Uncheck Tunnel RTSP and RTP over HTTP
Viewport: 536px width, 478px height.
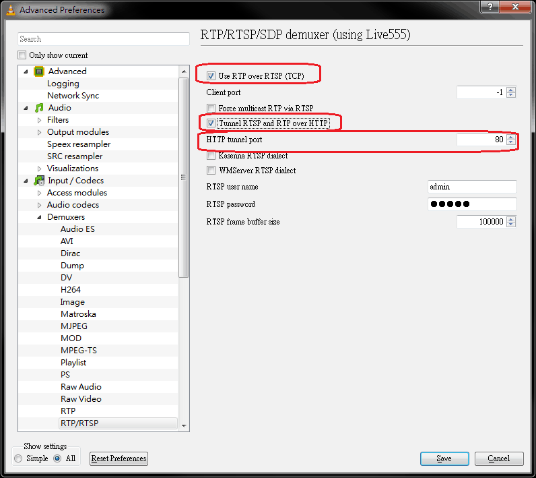tap(211, 123)
